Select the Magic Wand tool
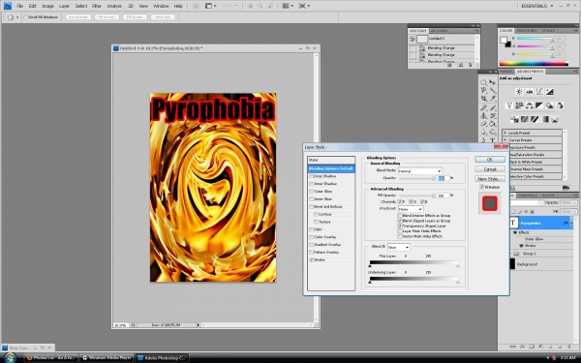Screen dimensions: 581x363 493,91
